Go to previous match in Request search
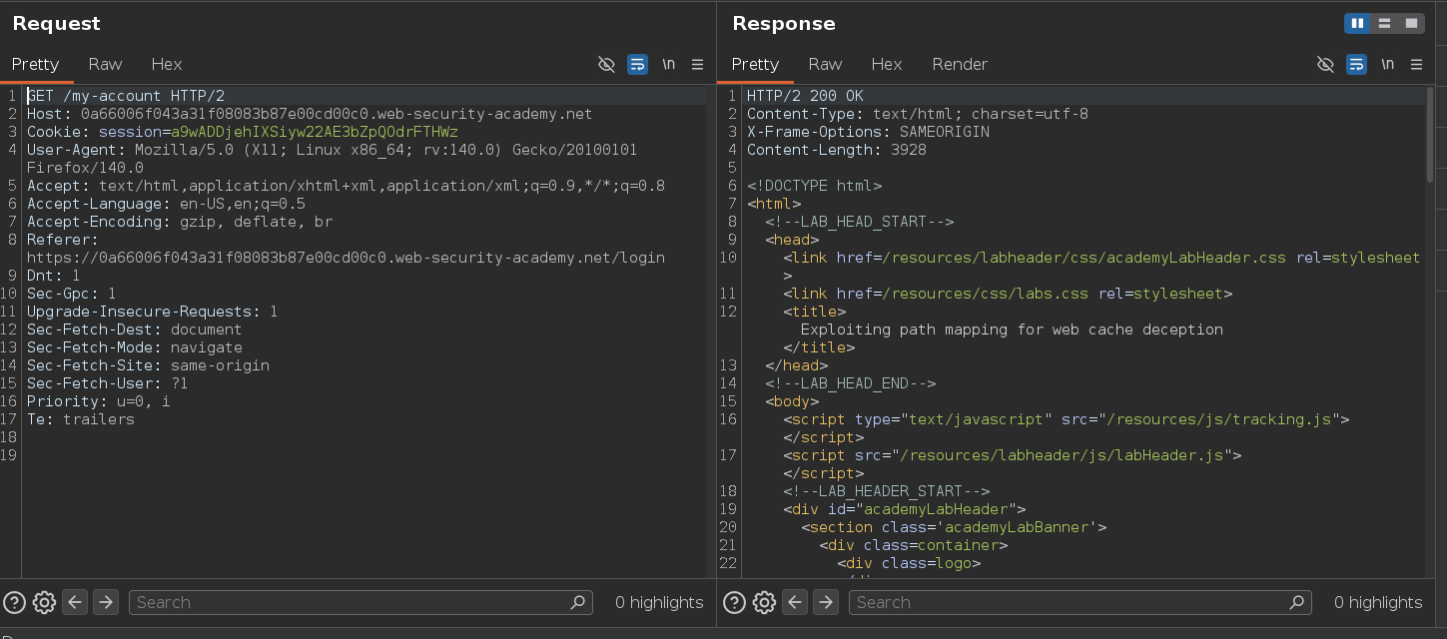 pyautogui.click(x=75, y=602)
